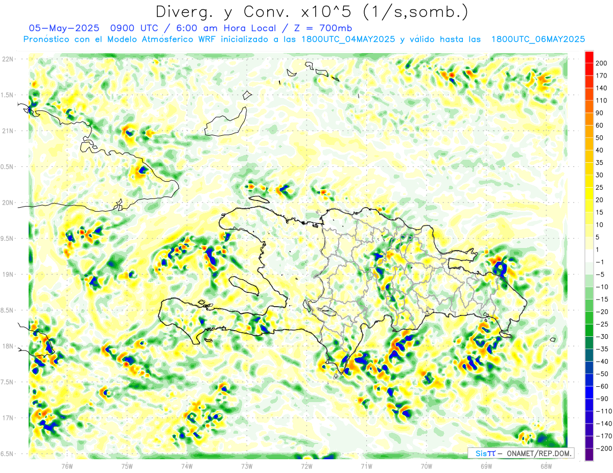Click the white color scale segment between 1 and -1
This screenshot has height=473, width=613.
(x=589, y=256)
